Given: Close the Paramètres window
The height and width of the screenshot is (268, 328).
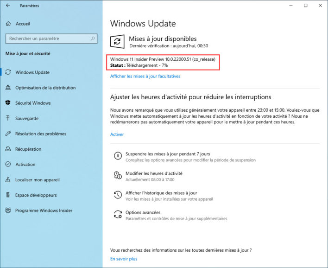Looking at the screenshot, I should pos(320,6).
